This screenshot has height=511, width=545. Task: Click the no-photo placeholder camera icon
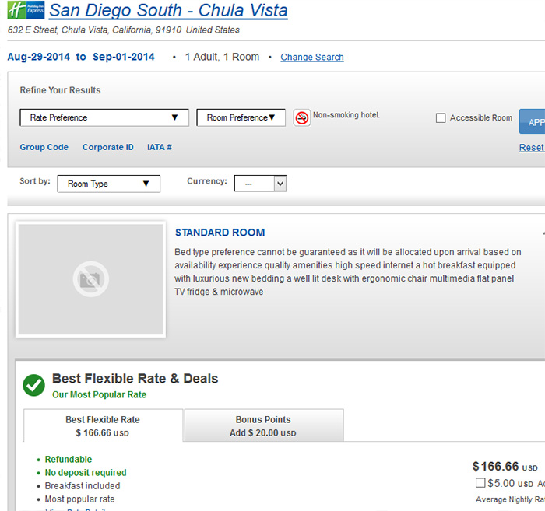click(x=91, y=279)
